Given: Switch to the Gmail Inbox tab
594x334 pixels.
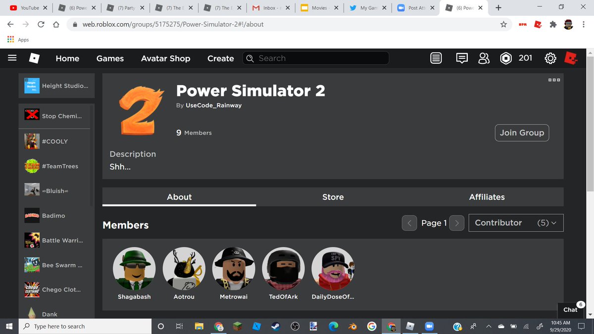Looking at the screenshot, I should (270, 8).
